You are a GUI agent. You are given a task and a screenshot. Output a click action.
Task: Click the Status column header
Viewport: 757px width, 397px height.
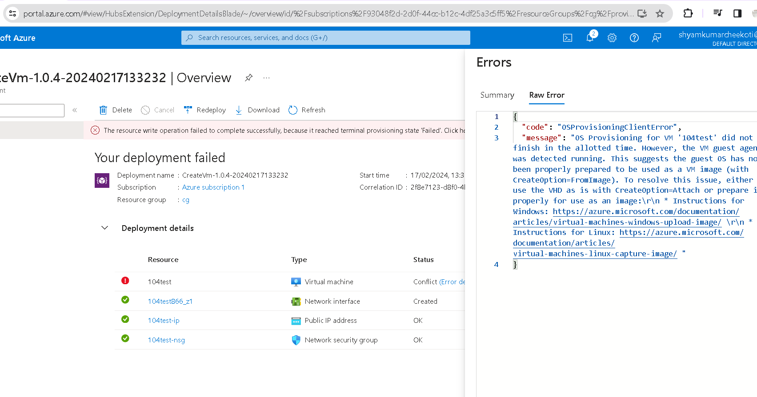pyautogui.click(x=424, y=260)
